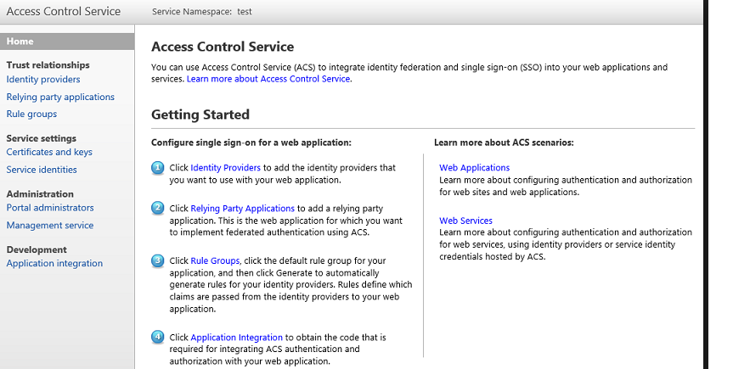This screenshot has height=369, width=750.
Task: Click the Access Control Service header title
Action: coord(64,12)
